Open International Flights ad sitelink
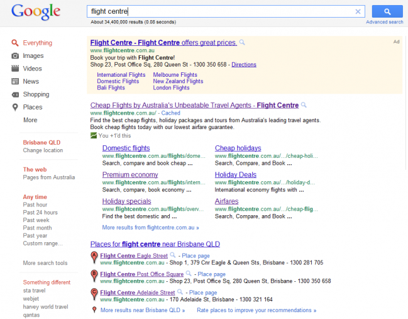The height and width of the screenshot is (319, 408). coord(121,75)
